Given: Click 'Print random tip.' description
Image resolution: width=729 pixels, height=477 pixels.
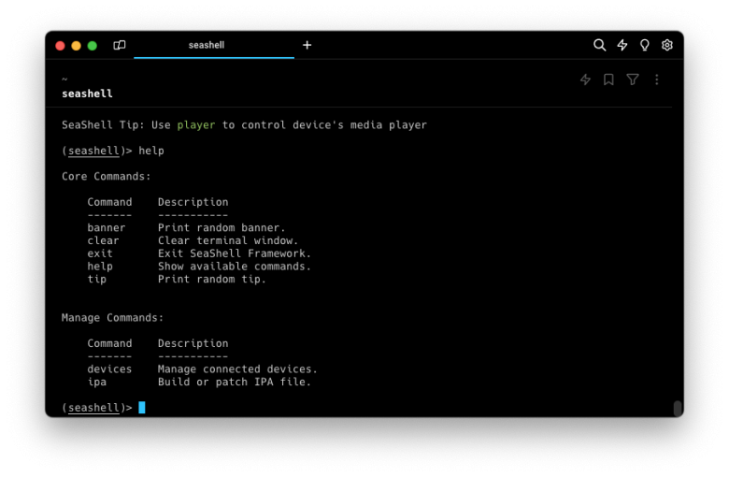Looking at the screenshot, I should click(212, 280).
